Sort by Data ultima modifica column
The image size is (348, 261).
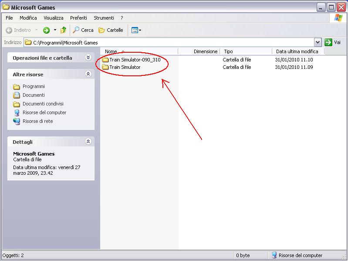click(x=298, y=51)
